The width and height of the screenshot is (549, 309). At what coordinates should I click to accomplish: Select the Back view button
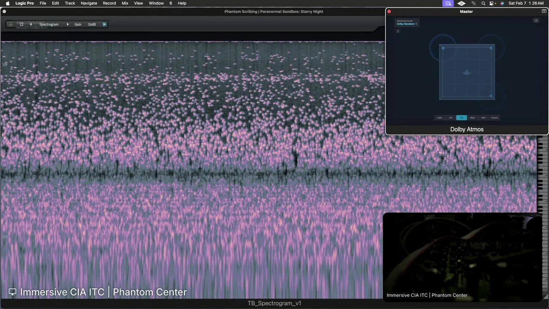[483, 118]
